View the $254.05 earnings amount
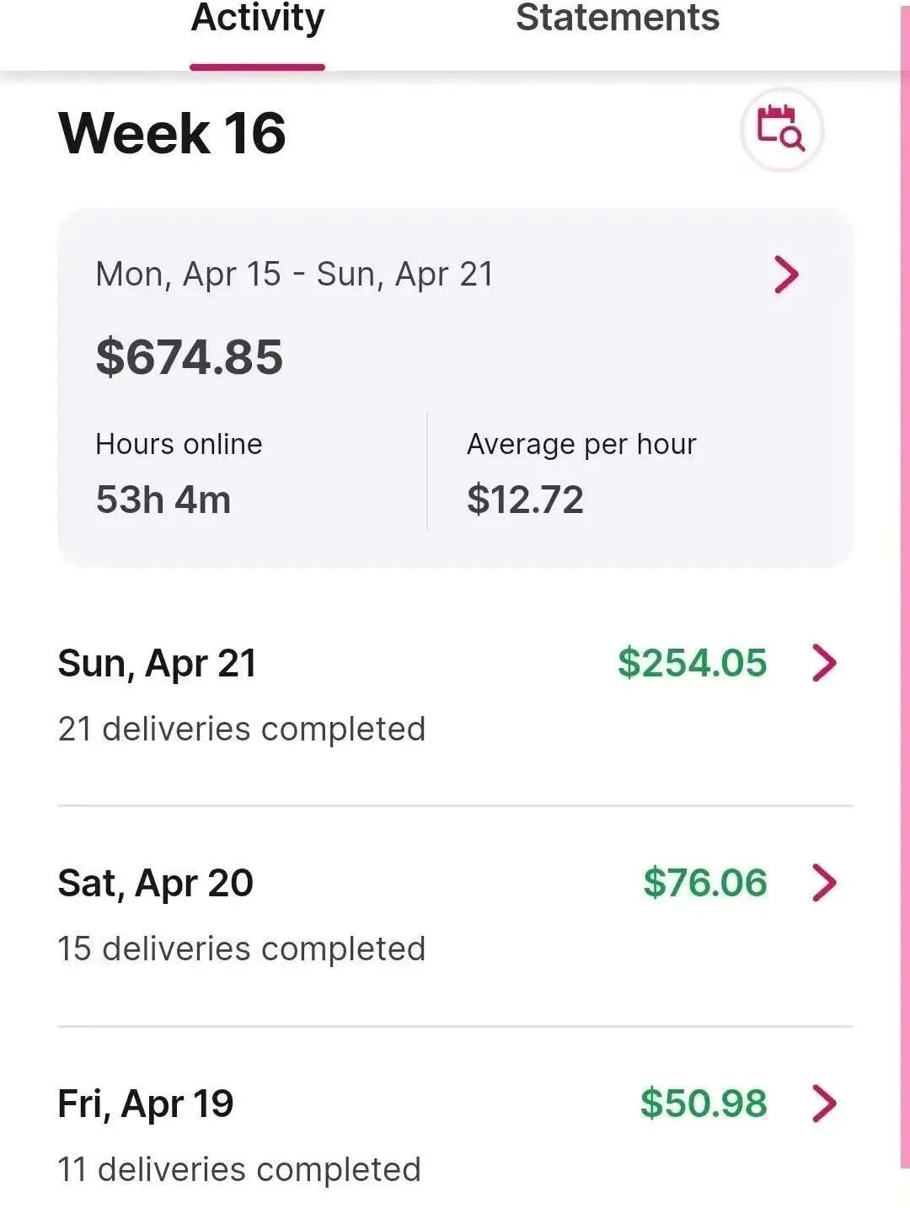Screen dimensions: 910x1208 tap(693, 663)
